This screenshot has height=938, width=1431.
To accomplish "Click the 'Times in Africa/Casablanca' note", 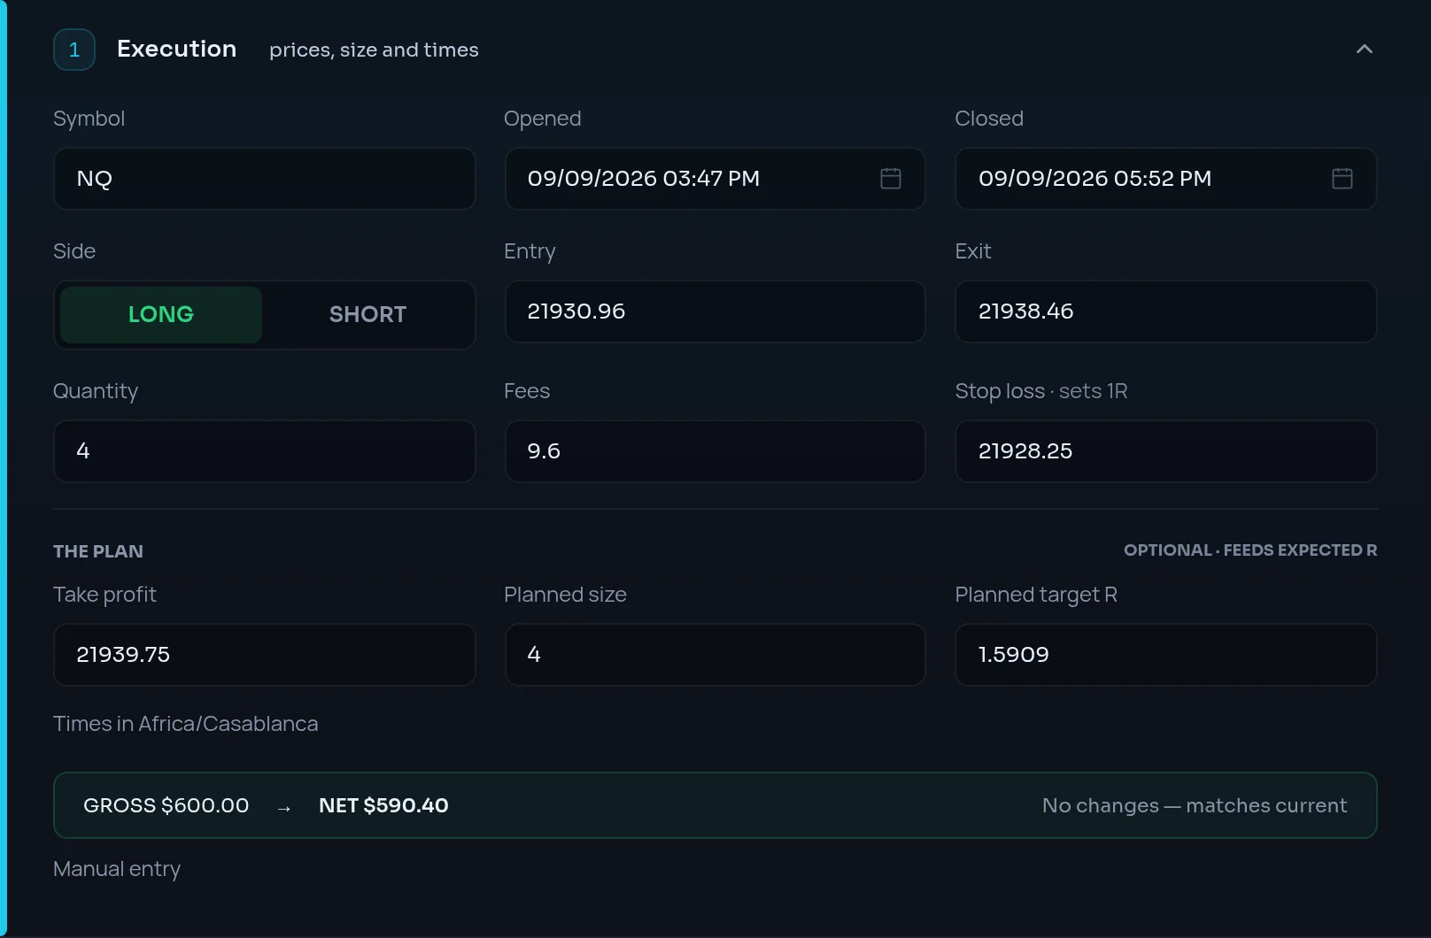I will pyautogui.click(x=185, y=724).
